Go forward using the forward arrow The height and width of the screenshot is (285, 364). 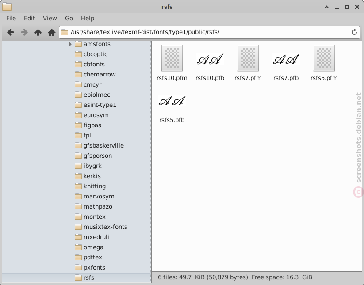point(24,32)
